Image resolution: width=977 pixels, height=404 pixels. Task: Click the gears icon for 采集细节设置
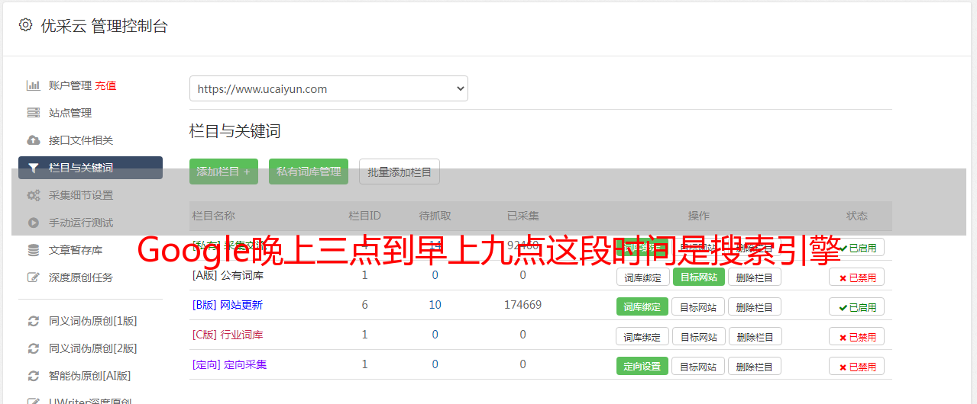pyautogui.click(x=33, y=195)
